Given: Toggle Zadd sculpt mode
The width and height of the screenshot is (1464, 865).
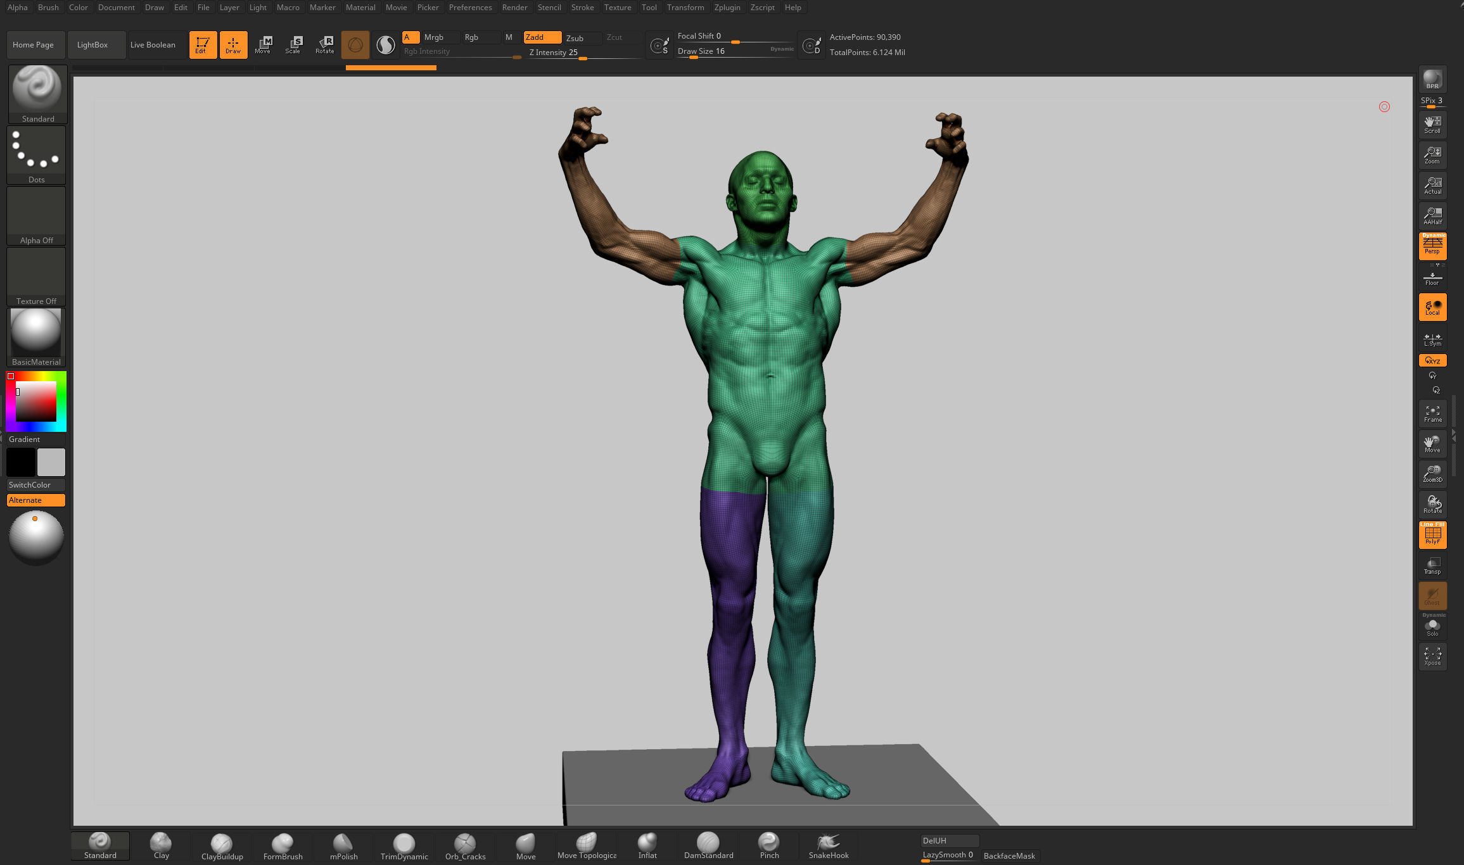Looking at the screenshot, I should [542, 37].
